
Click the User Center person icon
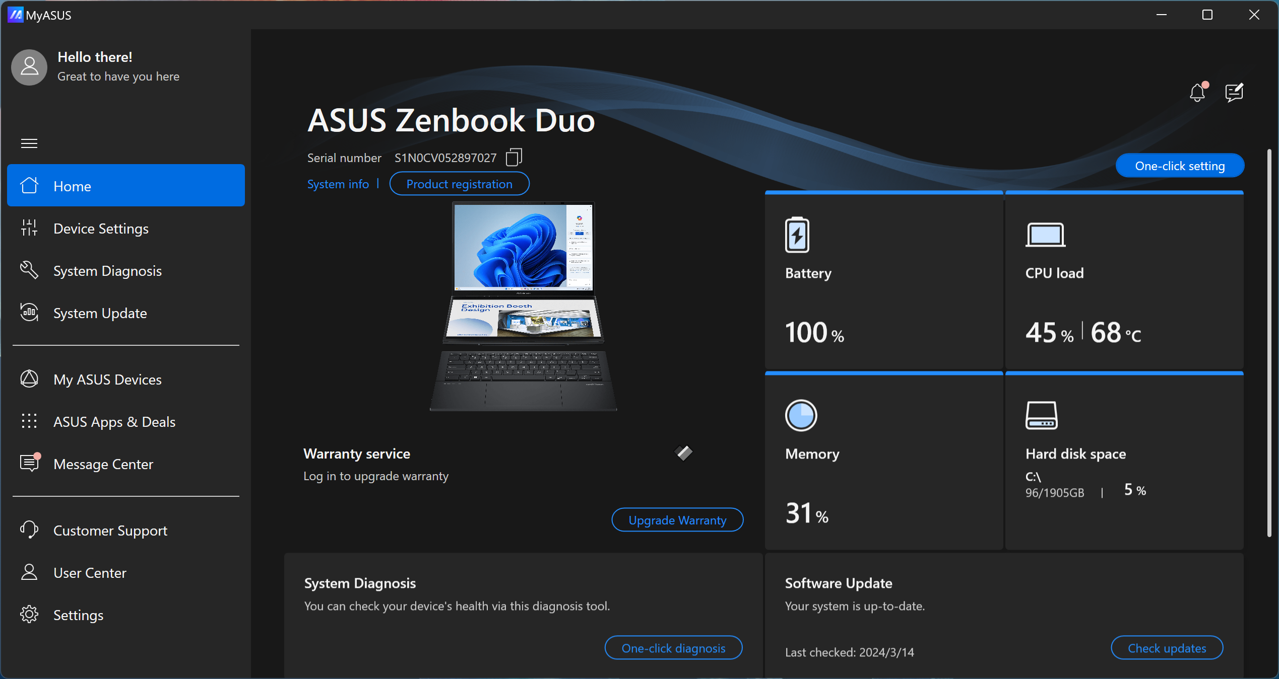(29, 572)
